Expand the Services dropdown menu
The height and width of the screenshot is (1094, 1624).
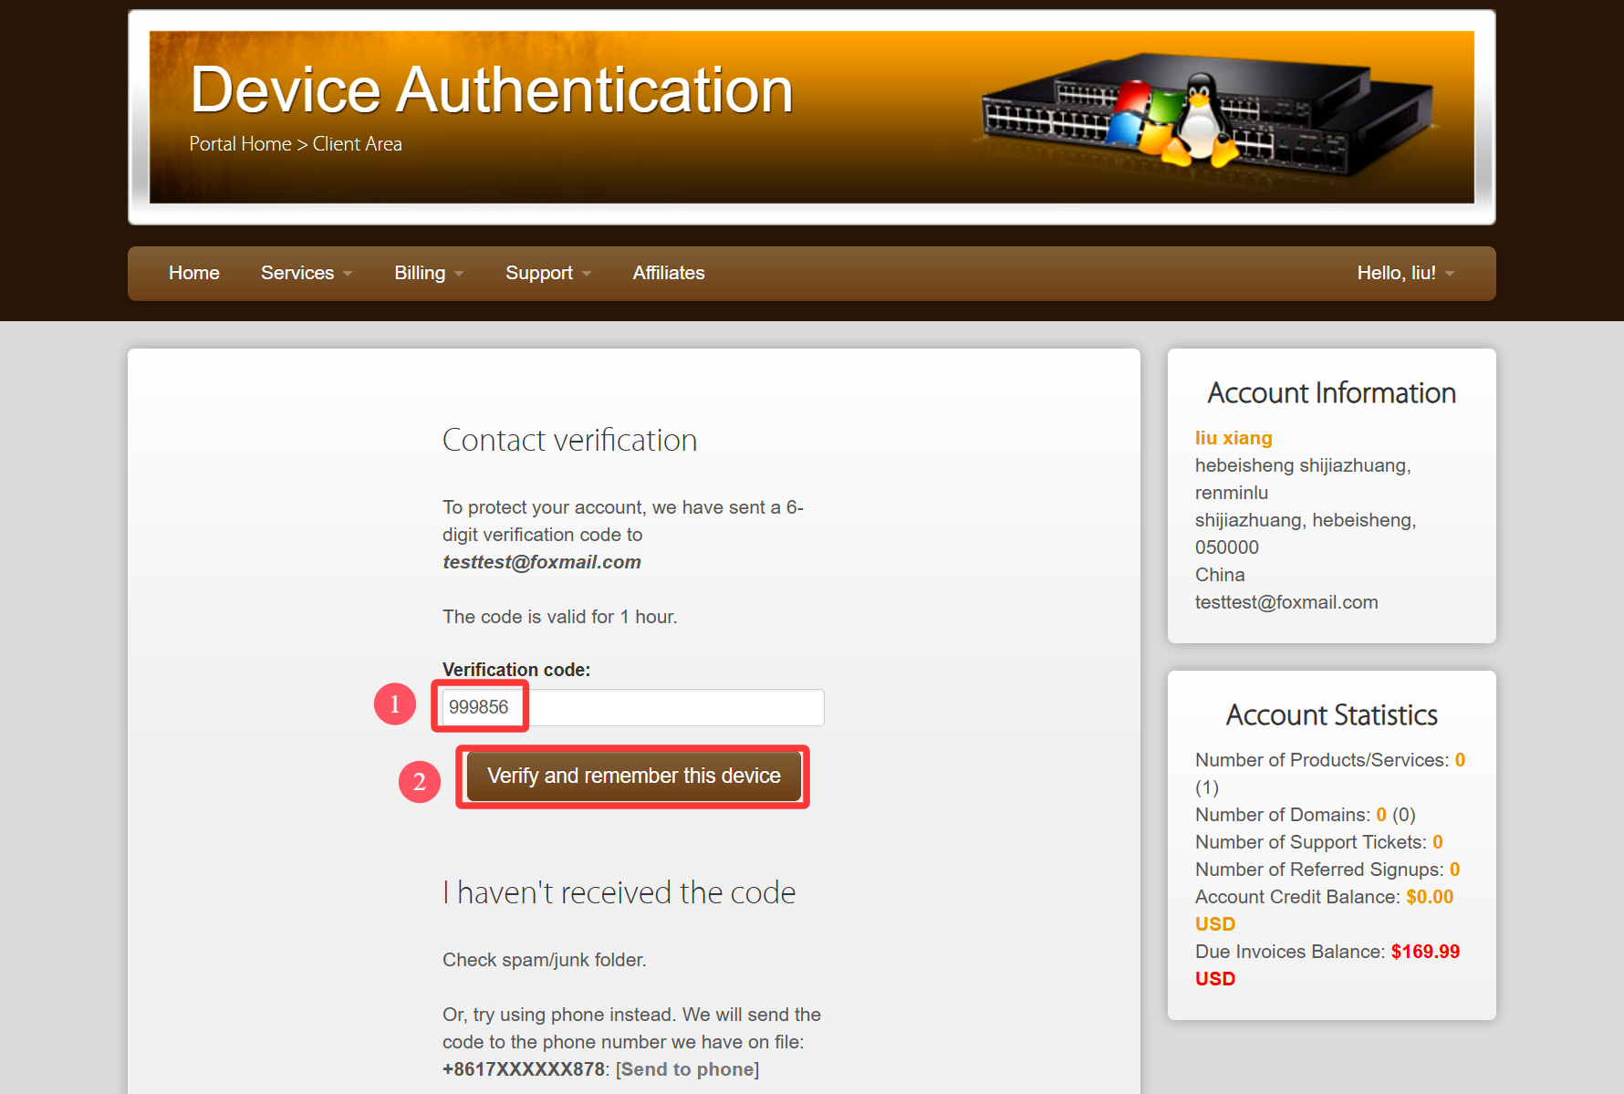[x=306, y=273]
